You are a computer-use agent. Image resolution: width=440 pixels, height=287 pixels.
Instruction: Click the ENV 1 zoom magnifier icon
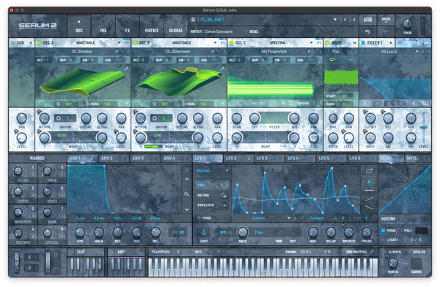pyautogui.click(x=186, y=194)
